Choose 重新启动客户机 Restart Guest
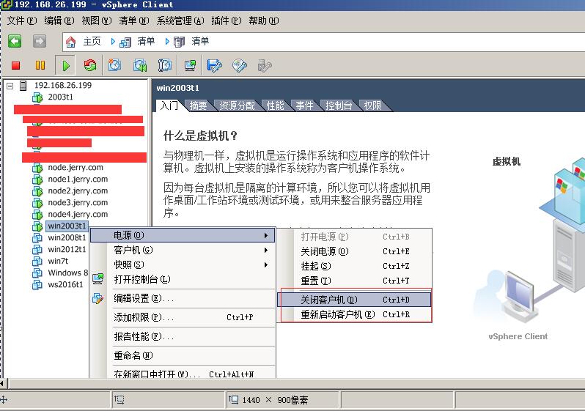 354,314
